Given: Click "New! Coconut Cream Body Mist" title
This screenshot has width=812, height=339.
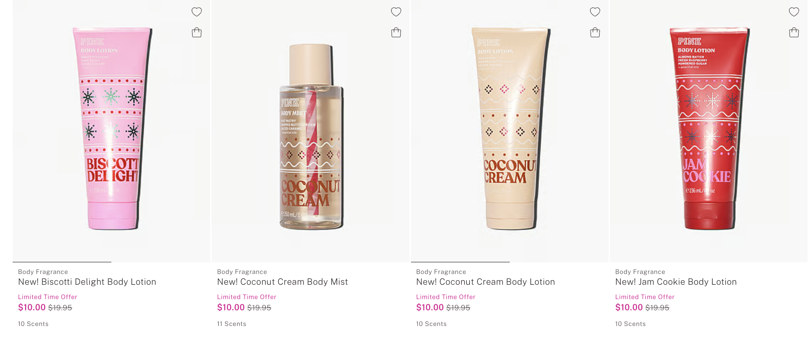Looking at the screenshot, I should [282, 282].
